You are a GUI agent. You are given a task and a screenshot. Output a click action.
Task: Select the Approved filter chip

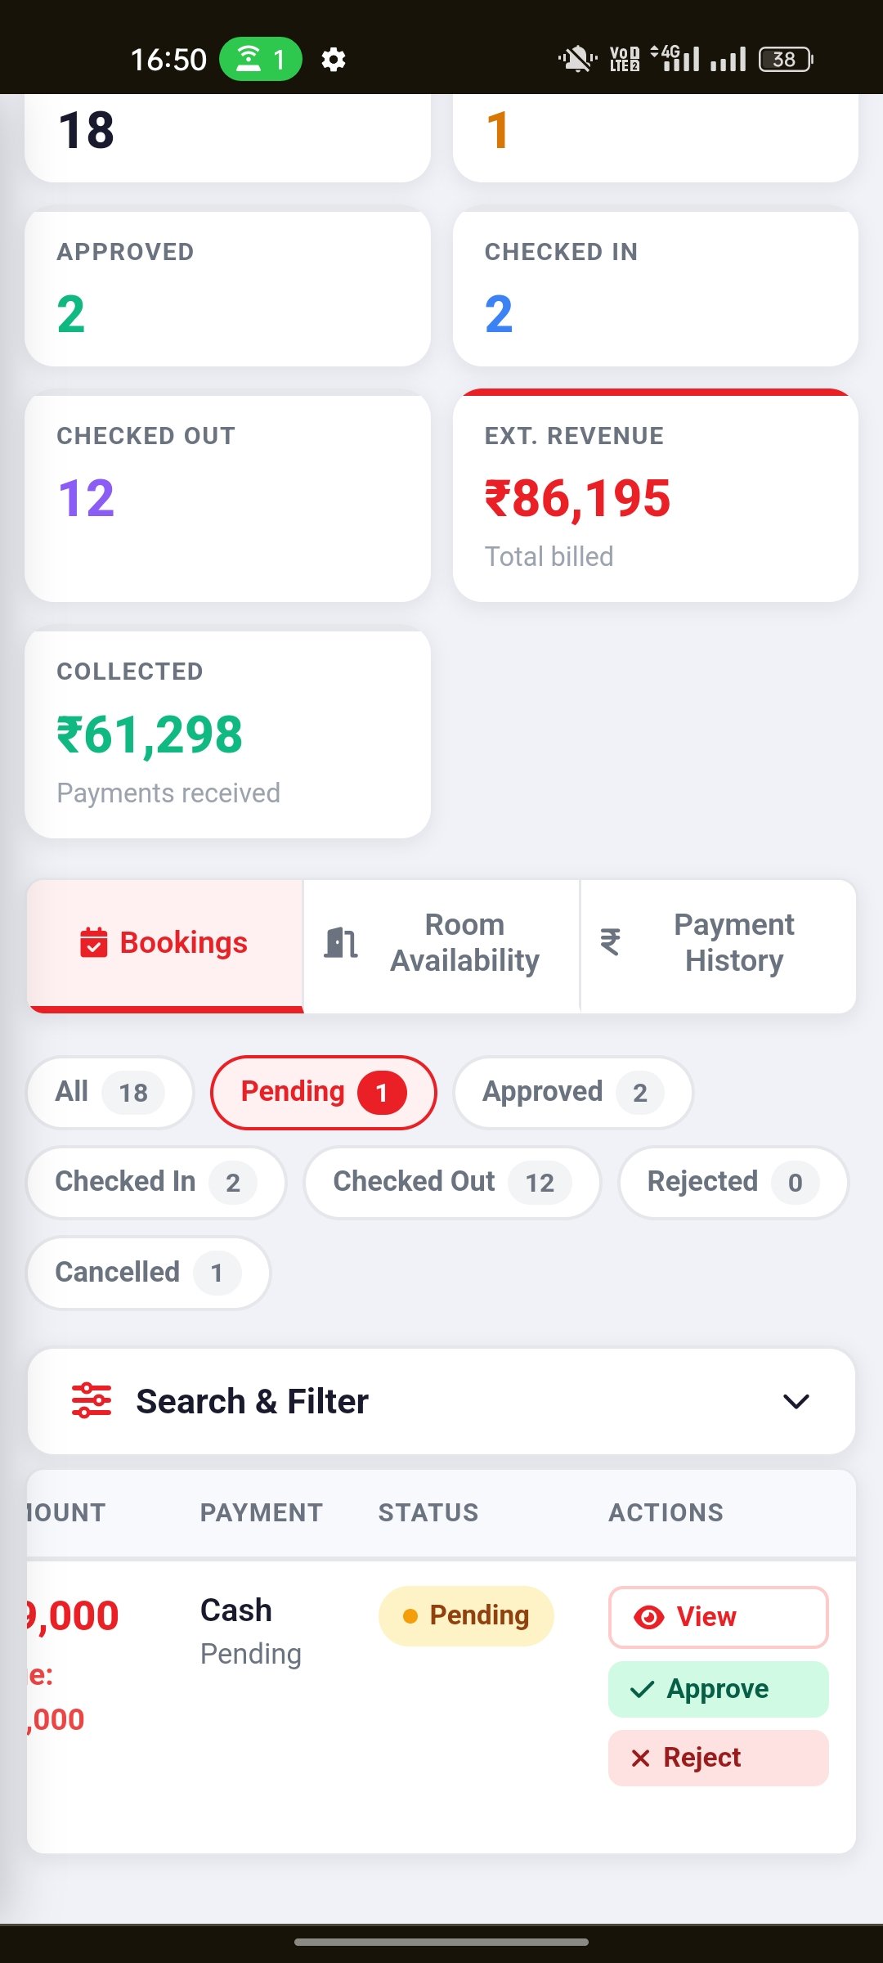573,1093
